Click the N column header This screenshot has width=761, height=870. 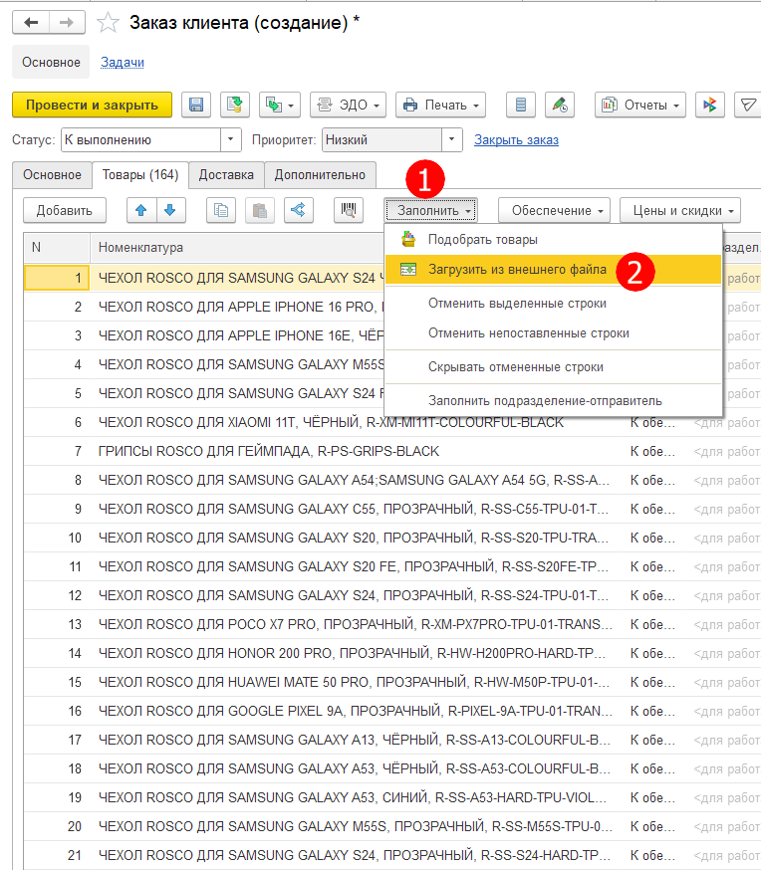(57, 248)
